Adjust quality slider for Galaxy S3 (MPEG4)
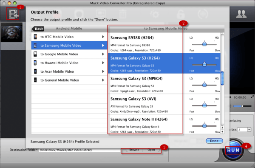 tap(204, 85)
